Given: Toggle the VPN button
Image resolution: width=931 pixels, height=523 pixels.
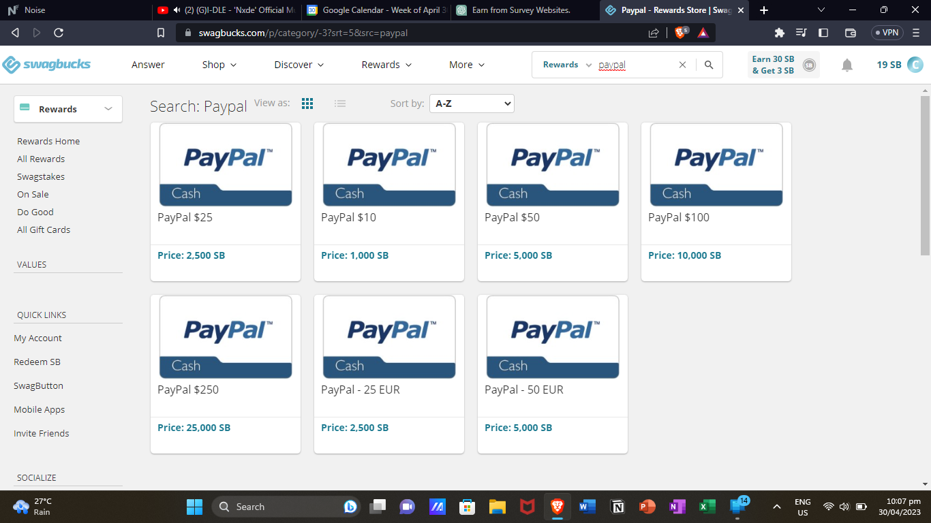Looking at the screenshot, I should [x=887, y=33].
